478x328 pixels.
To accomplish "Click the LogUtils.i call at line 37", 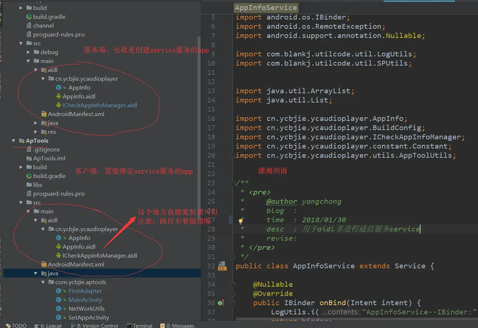I will (x=295, y=312).
